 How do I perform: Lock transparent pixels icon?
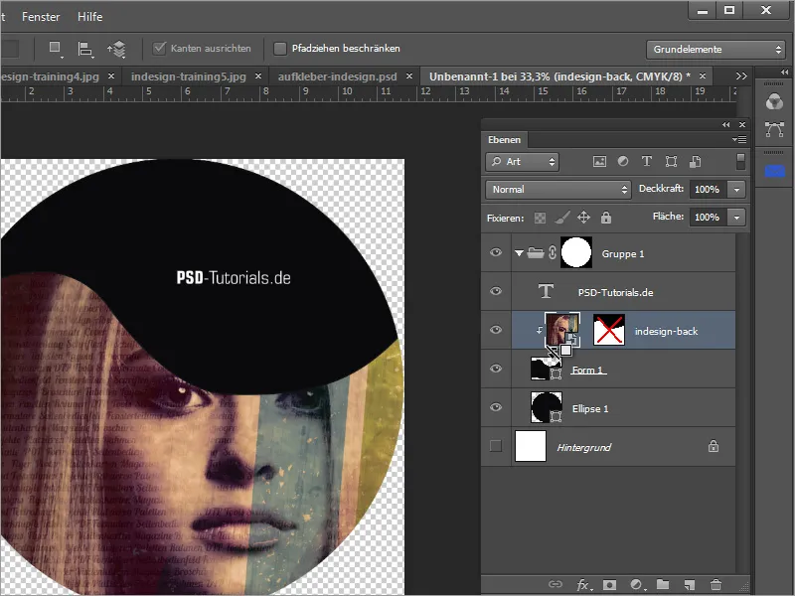coord(540,218)
